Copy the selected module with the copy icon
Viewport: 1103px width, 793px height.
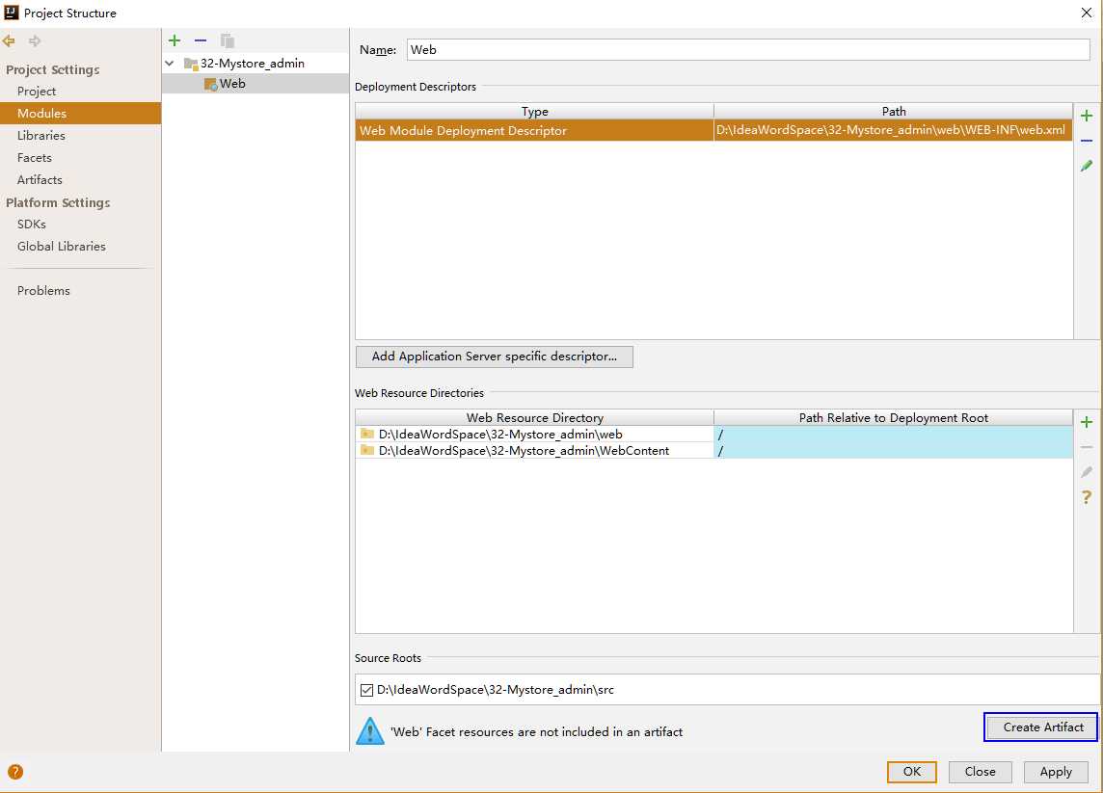tap(227, 40)
